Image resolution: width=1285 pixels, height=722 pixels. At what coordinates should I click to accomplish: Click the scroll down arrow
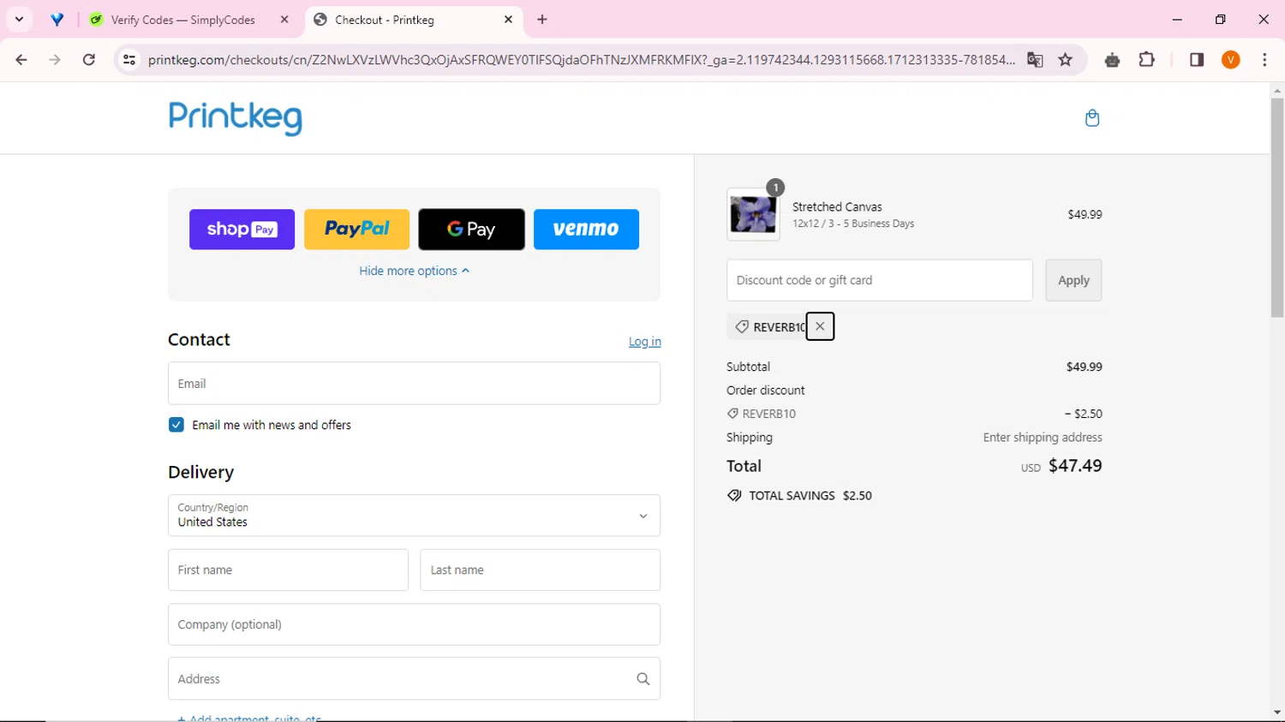pos(1277,712)
